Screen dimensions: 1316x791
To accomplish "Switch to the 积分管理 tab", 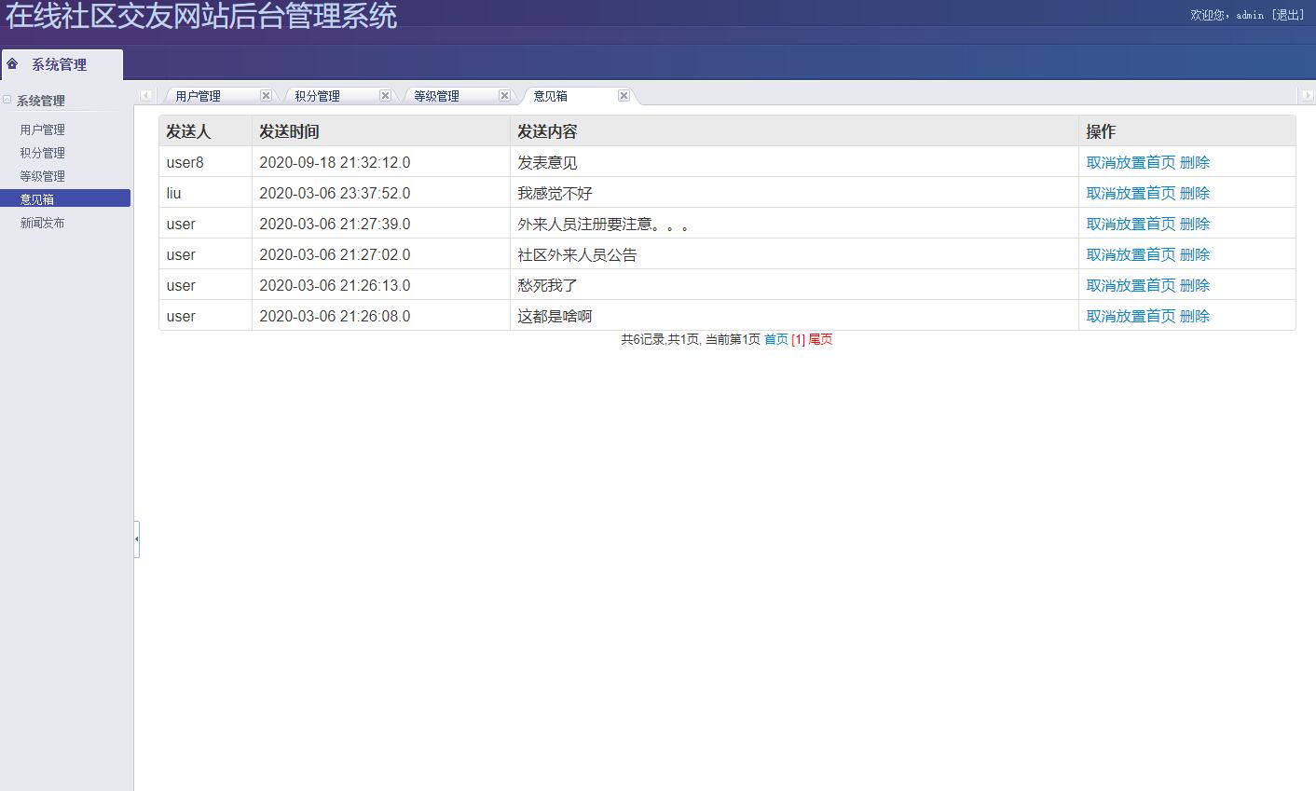I will coord(318,96).
